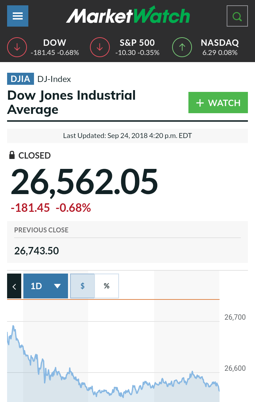Open the hamburger navigation menu
This screenshot has height=402, width=255.
click(x=18, y=16)
